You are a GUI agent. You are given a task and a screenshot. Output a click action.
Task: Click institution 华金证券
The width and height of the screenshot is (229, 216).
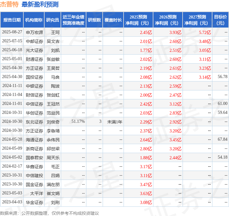[x=34, y=202]
